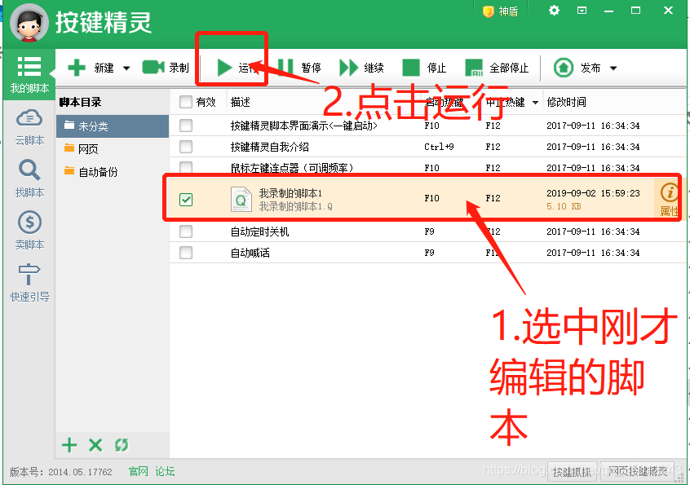Click the script file Q icon

click(241, 199)
